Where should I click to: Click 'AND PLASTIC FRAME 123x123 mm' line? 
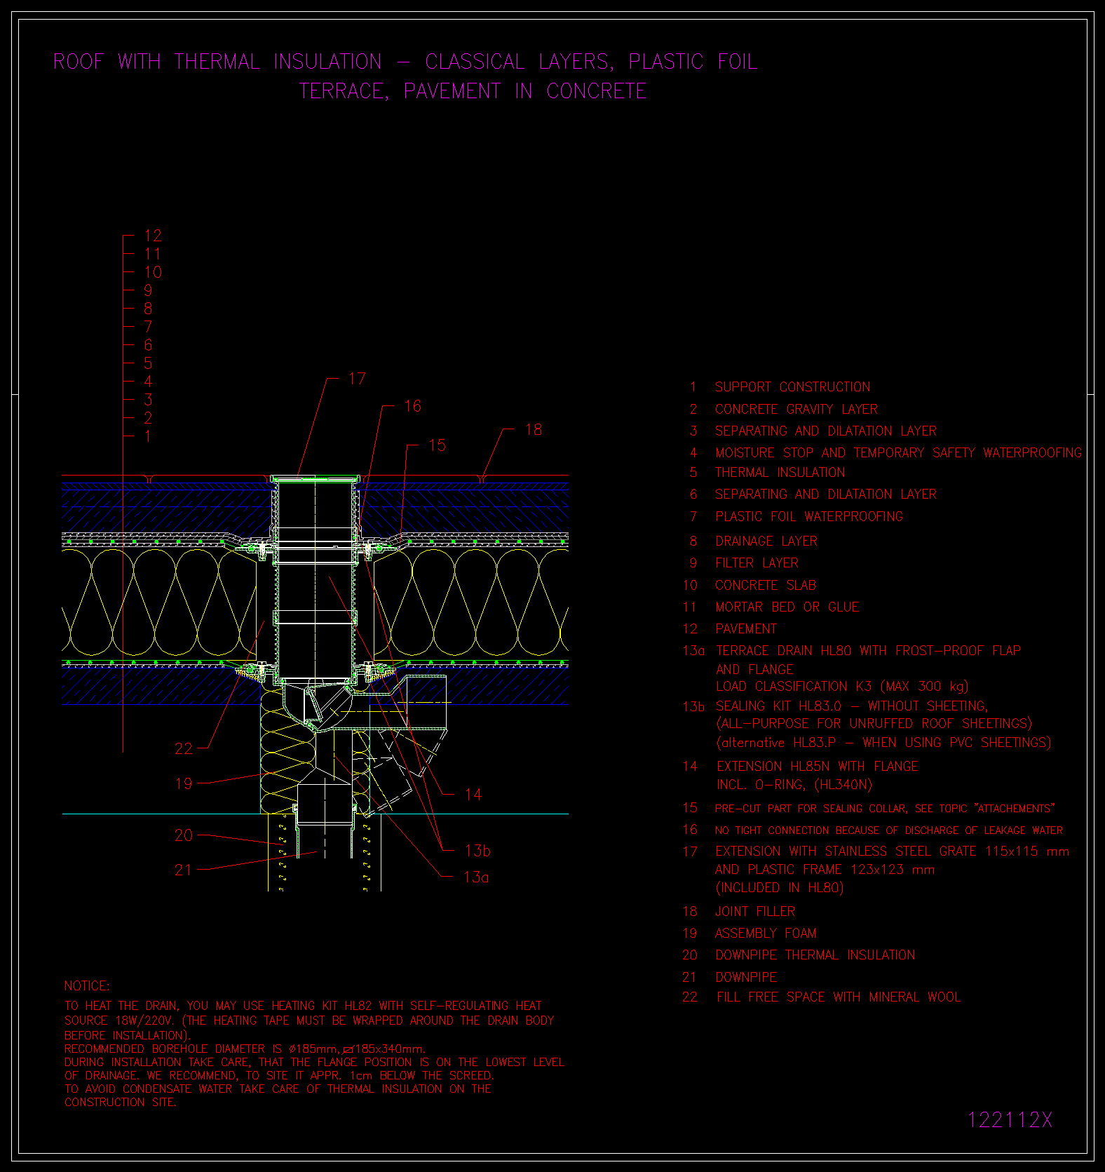[825, 869]
